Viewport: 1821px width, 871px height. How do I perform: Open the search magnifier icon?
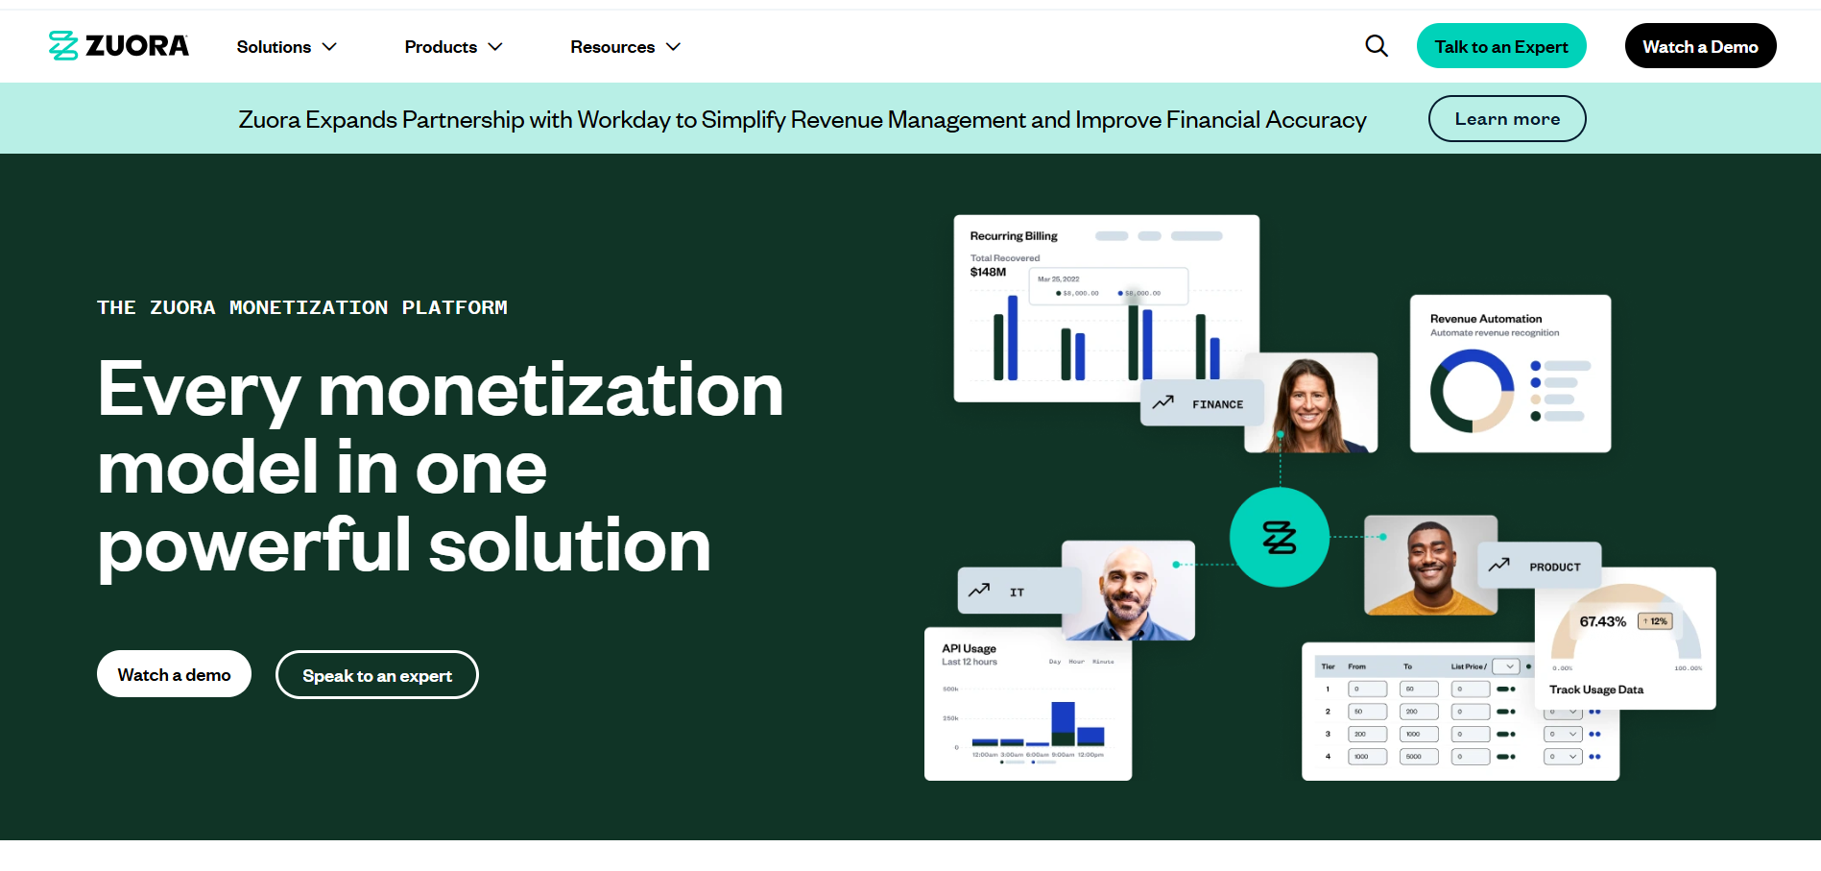[1376, 46]
